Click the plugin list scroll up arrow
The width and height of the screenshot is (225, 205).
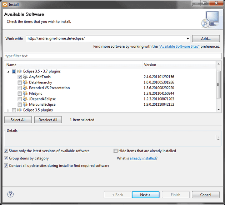click(x=219, y=64)
